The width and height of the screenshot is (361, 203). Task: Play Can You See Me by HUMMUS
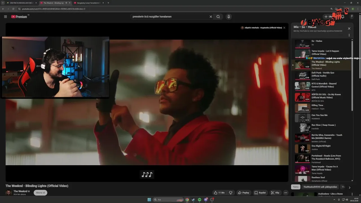[321, 118]
